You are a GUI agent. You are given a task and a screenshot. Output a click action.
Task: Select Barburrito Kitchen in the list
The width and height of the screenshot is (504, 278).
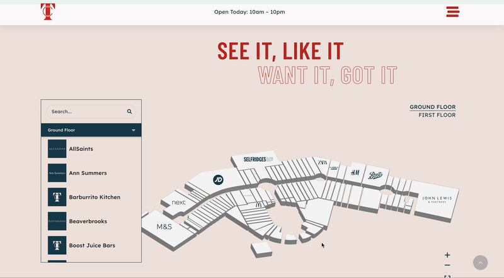[x=94, y=197]
